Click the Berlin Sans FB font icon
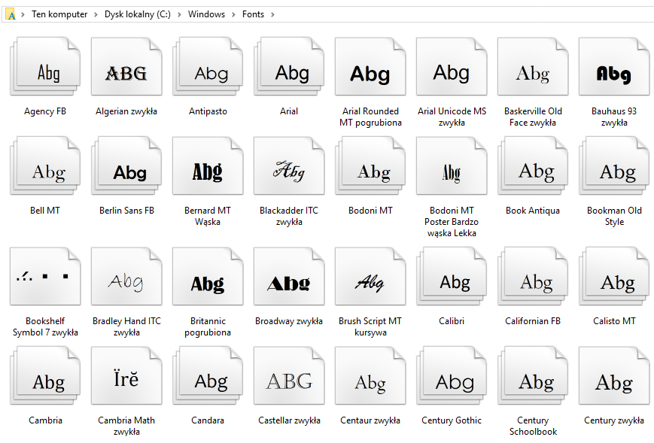654x443 pixels. coord(126,166)
